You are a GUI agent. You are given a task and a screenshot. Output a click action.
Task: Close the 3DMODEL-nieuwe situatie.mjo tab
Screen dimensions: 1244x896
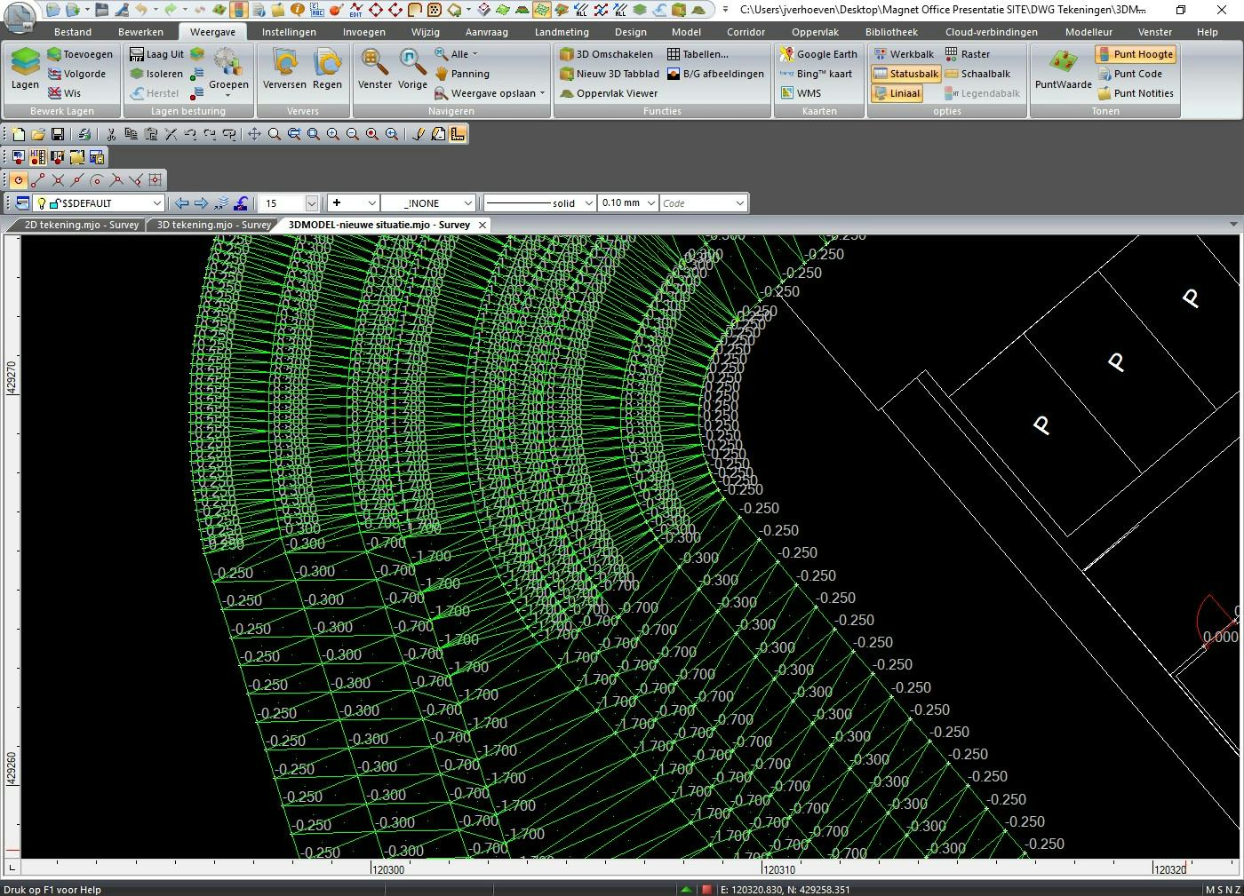482,226
